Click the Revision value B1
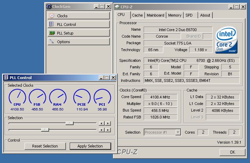The image size is (250, 163). (x=230, y=74)
